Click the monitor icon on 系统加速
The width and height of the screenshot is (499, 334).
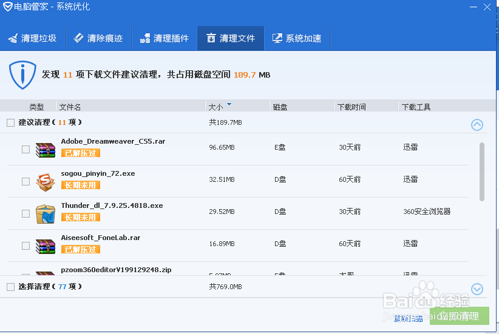pyautogui.click(x=277, y=38)
